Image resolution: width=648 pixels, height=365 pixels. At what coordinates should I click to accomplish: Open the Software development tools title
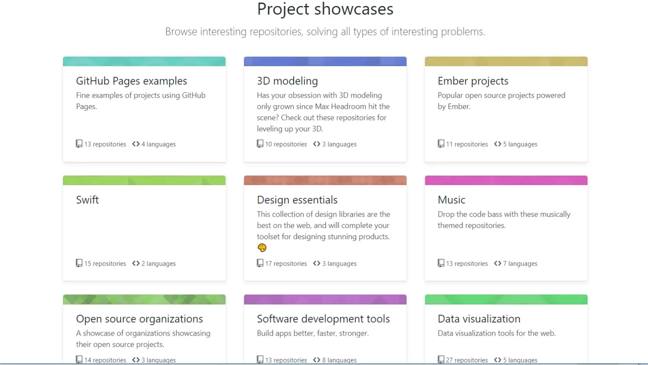(x=324, y=319)
